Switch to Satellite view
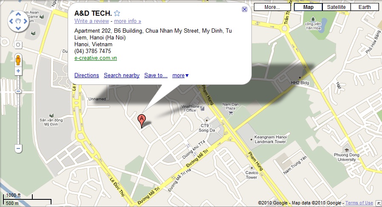 (336, 7)
